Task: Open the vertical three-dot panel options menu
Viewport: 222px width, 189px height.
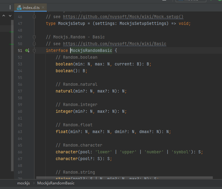Action: pyautogui.click(x=10, y=7)
